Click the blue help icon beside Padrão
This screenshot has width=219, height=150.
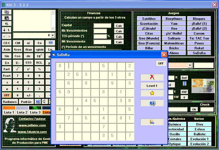point(38,102)
